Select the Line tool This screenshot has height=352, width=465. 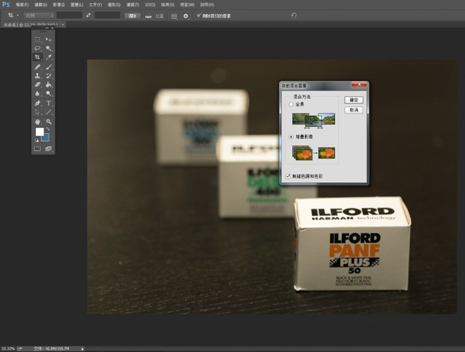click(48, 112)
